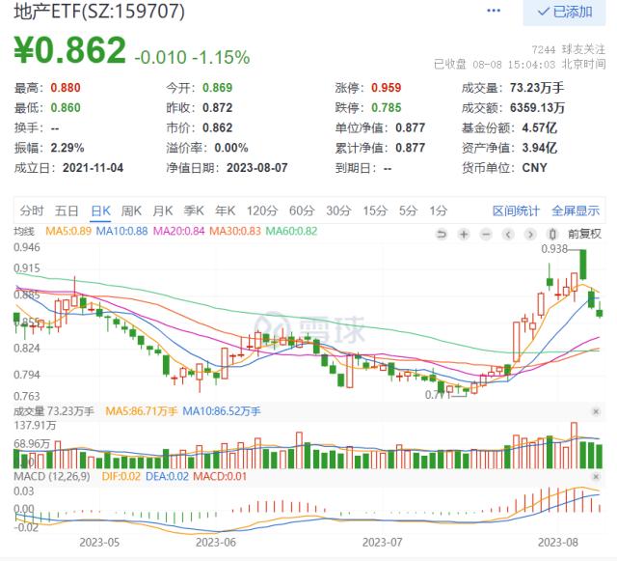The height and width of the screenshot is (561, 617).
Task: Select the 周K tab
Action: 131,210
